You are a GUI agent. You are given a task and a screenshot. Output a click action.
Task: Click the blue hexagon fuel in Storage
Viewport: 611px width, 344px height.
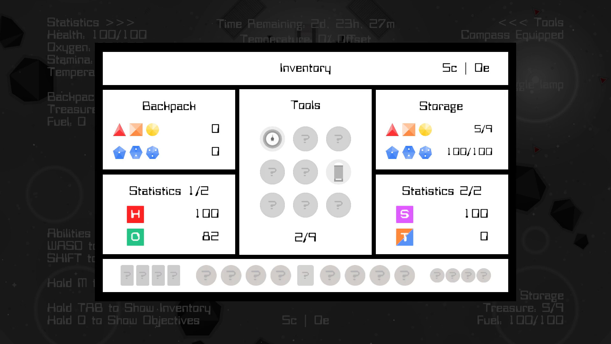point(409,153)
